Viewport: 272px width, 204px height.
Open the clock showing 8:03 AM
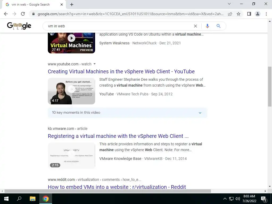coord(249,199)
